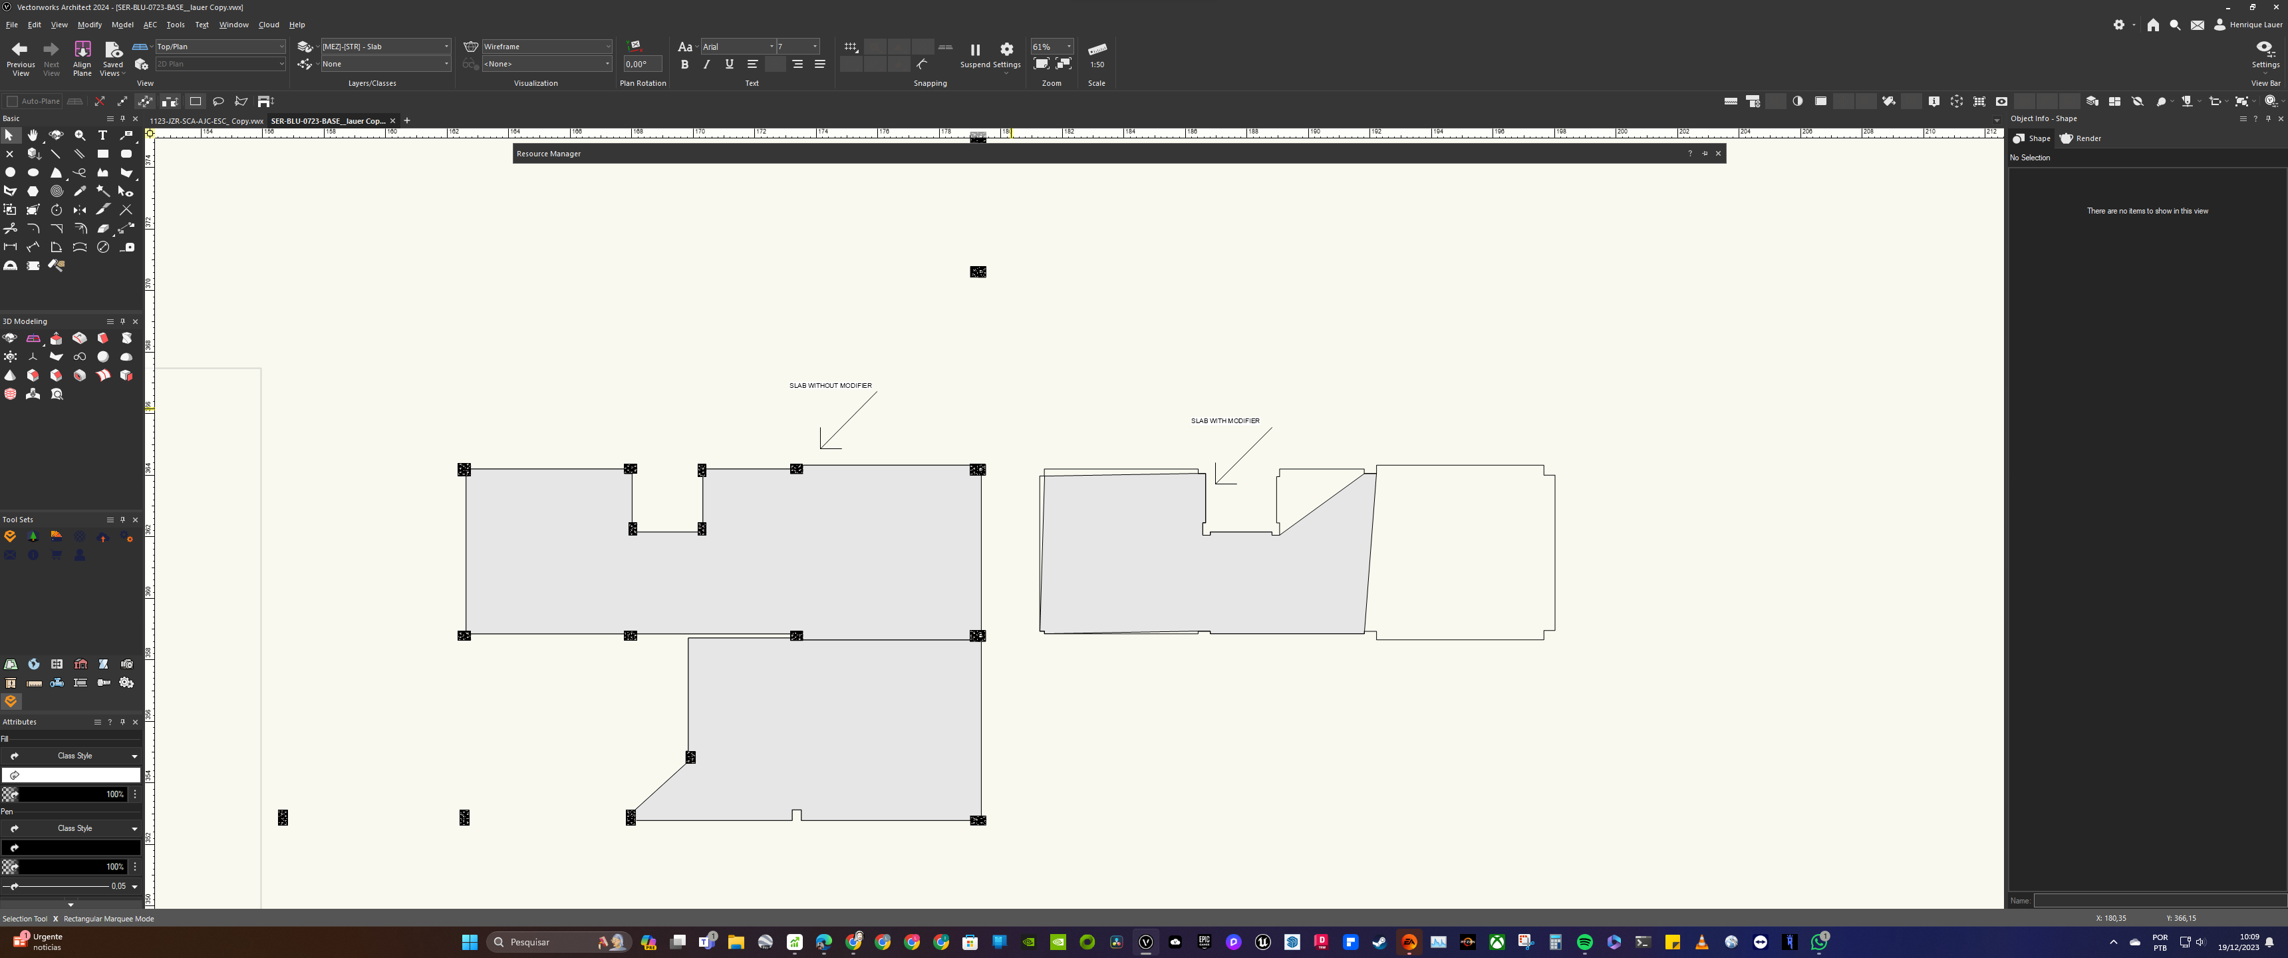Select the Zoom magnifier tool
Screen dimensions: 2288x958
(x=79, y=135)
